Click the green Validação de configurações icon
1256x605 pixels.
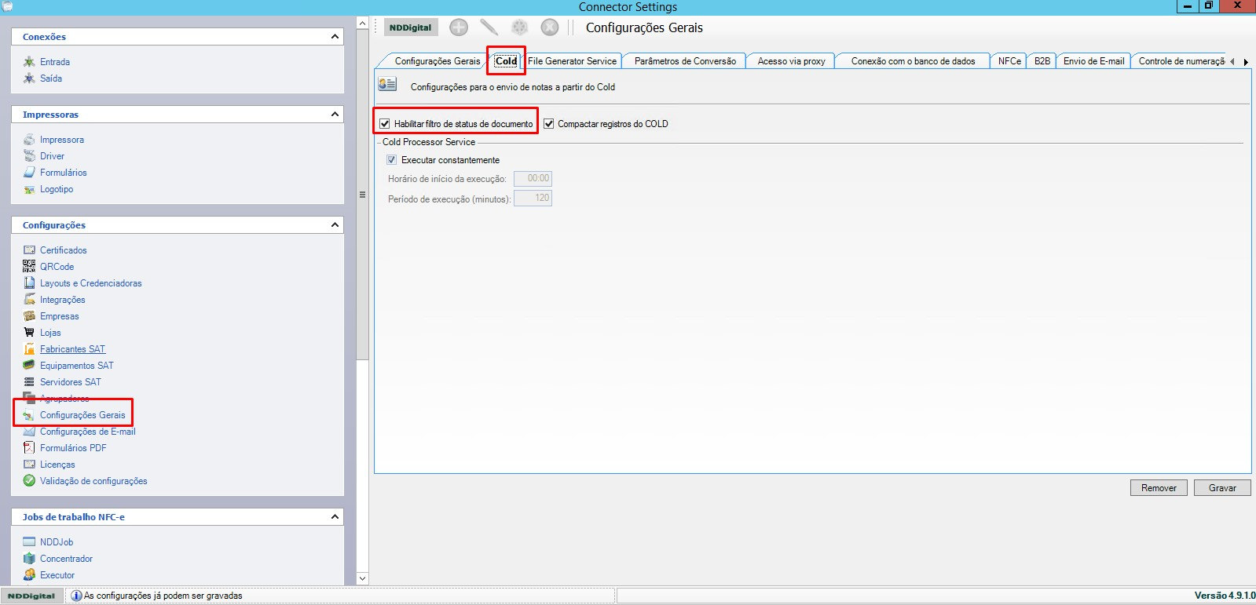[29, 481]
